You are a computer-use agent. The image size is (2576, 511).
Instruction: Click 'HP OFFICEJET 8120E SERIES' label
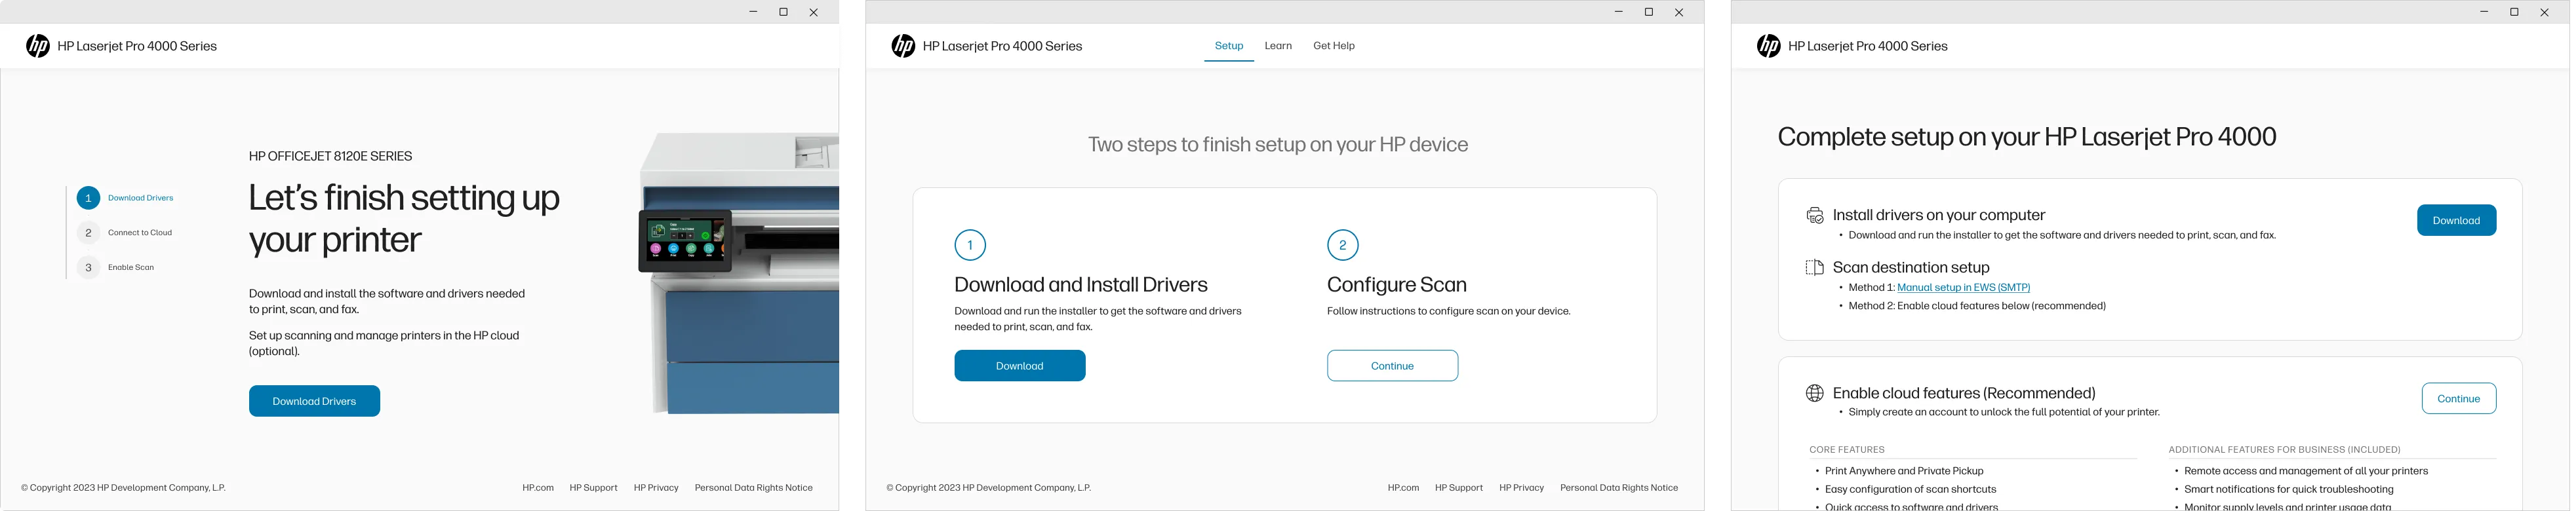tap(330, 156)
